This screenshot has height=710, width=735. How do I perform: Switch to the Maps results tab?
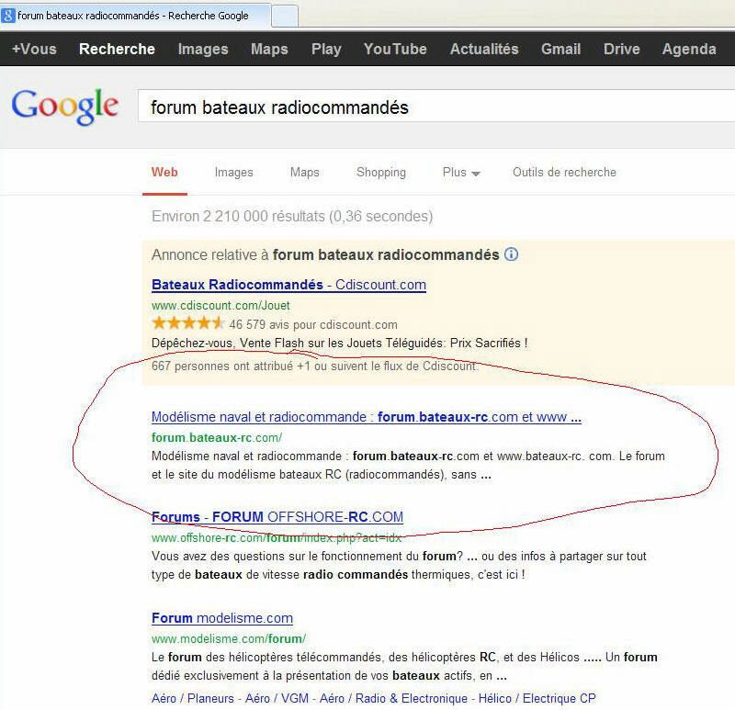pyautogui.click(x=305, y=173)
